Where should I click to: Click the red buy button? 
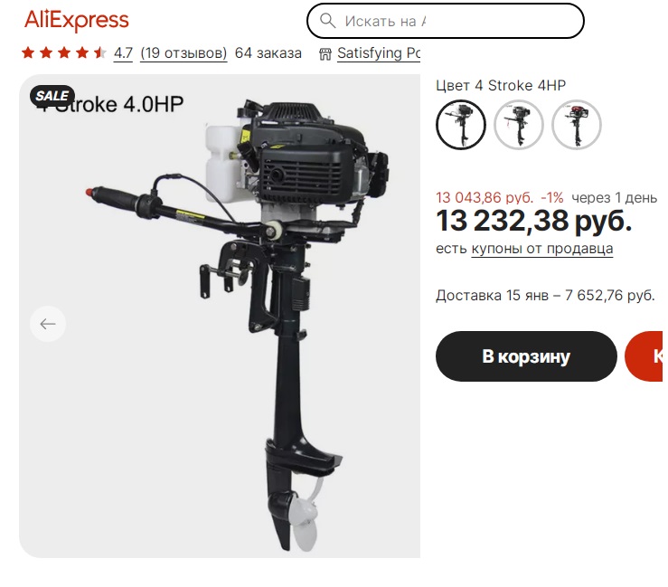coord(644,356)
